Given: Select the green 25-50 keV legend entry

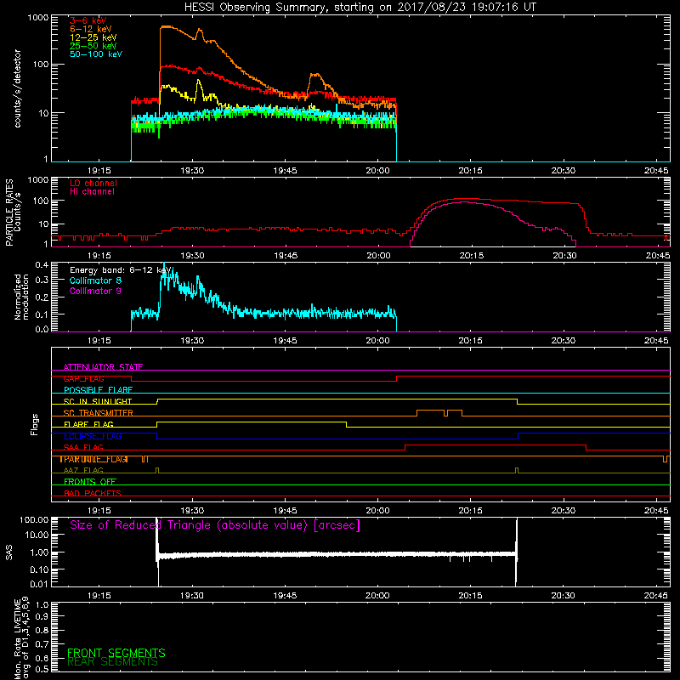Looking at the screenshot, I should (93, 46).
